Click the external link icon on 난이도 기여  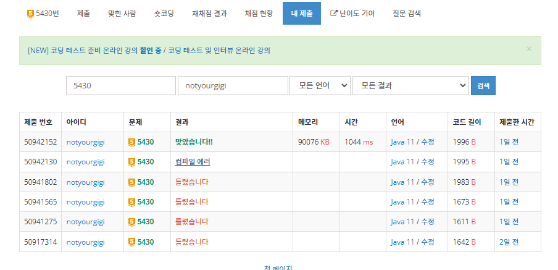point(334,14)
